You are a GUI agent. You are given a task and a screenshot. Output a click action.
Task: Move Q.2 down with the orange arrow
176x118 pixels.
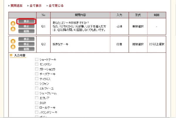coord(13,47)
